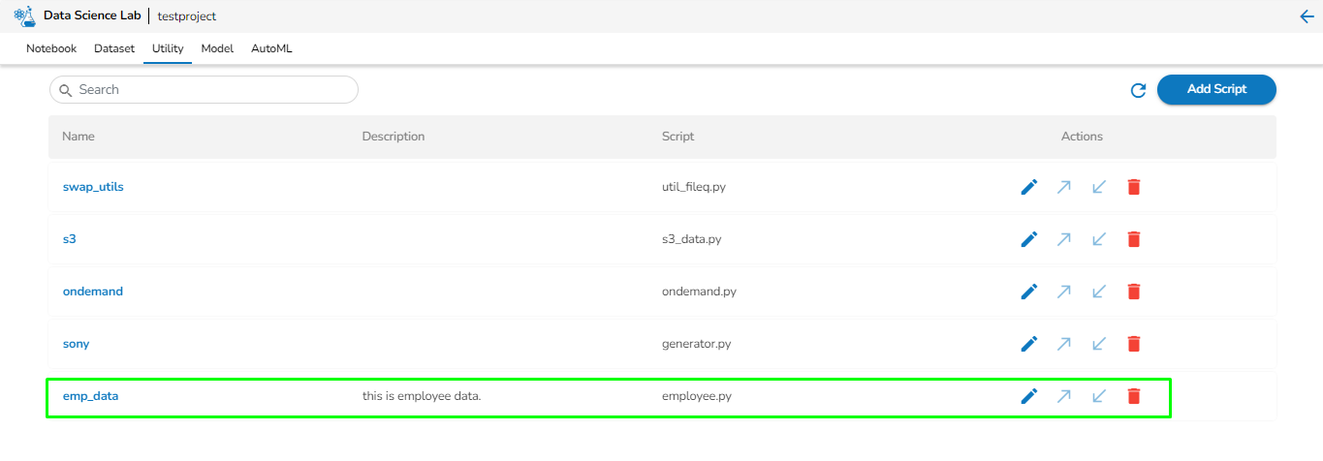Image resolution: width=1323 pixels, height=461 pixels.
Task: Click the back arrow at top right
Action: click(x=1307, y=16)
